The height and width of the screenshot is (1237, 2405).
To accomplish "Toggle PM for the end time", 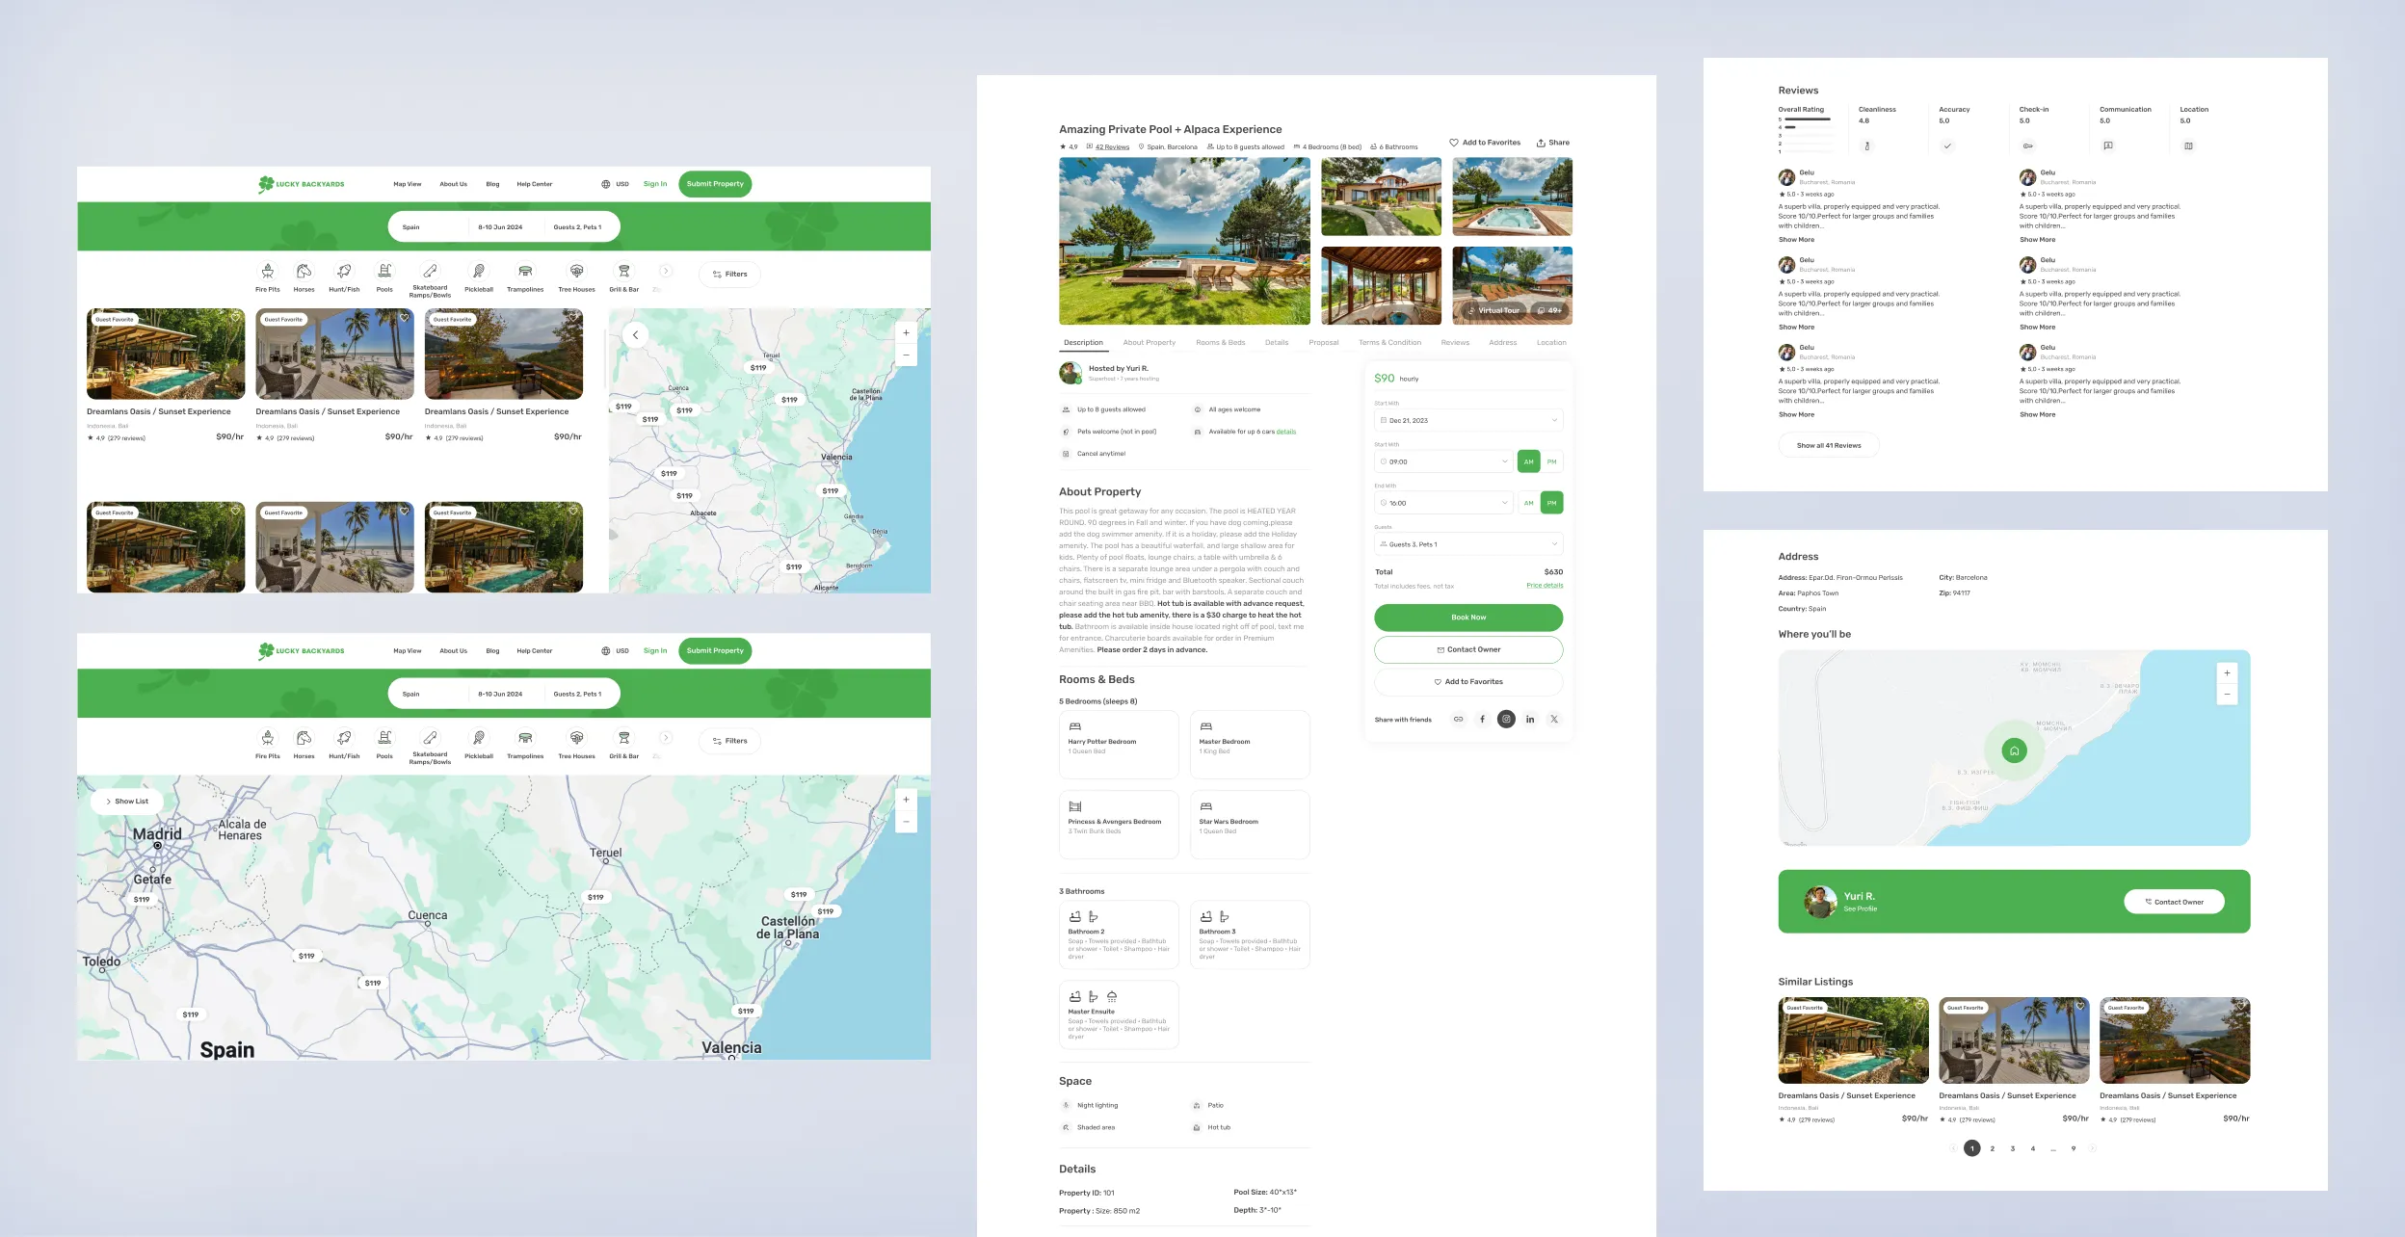I will pos(1551,502).
